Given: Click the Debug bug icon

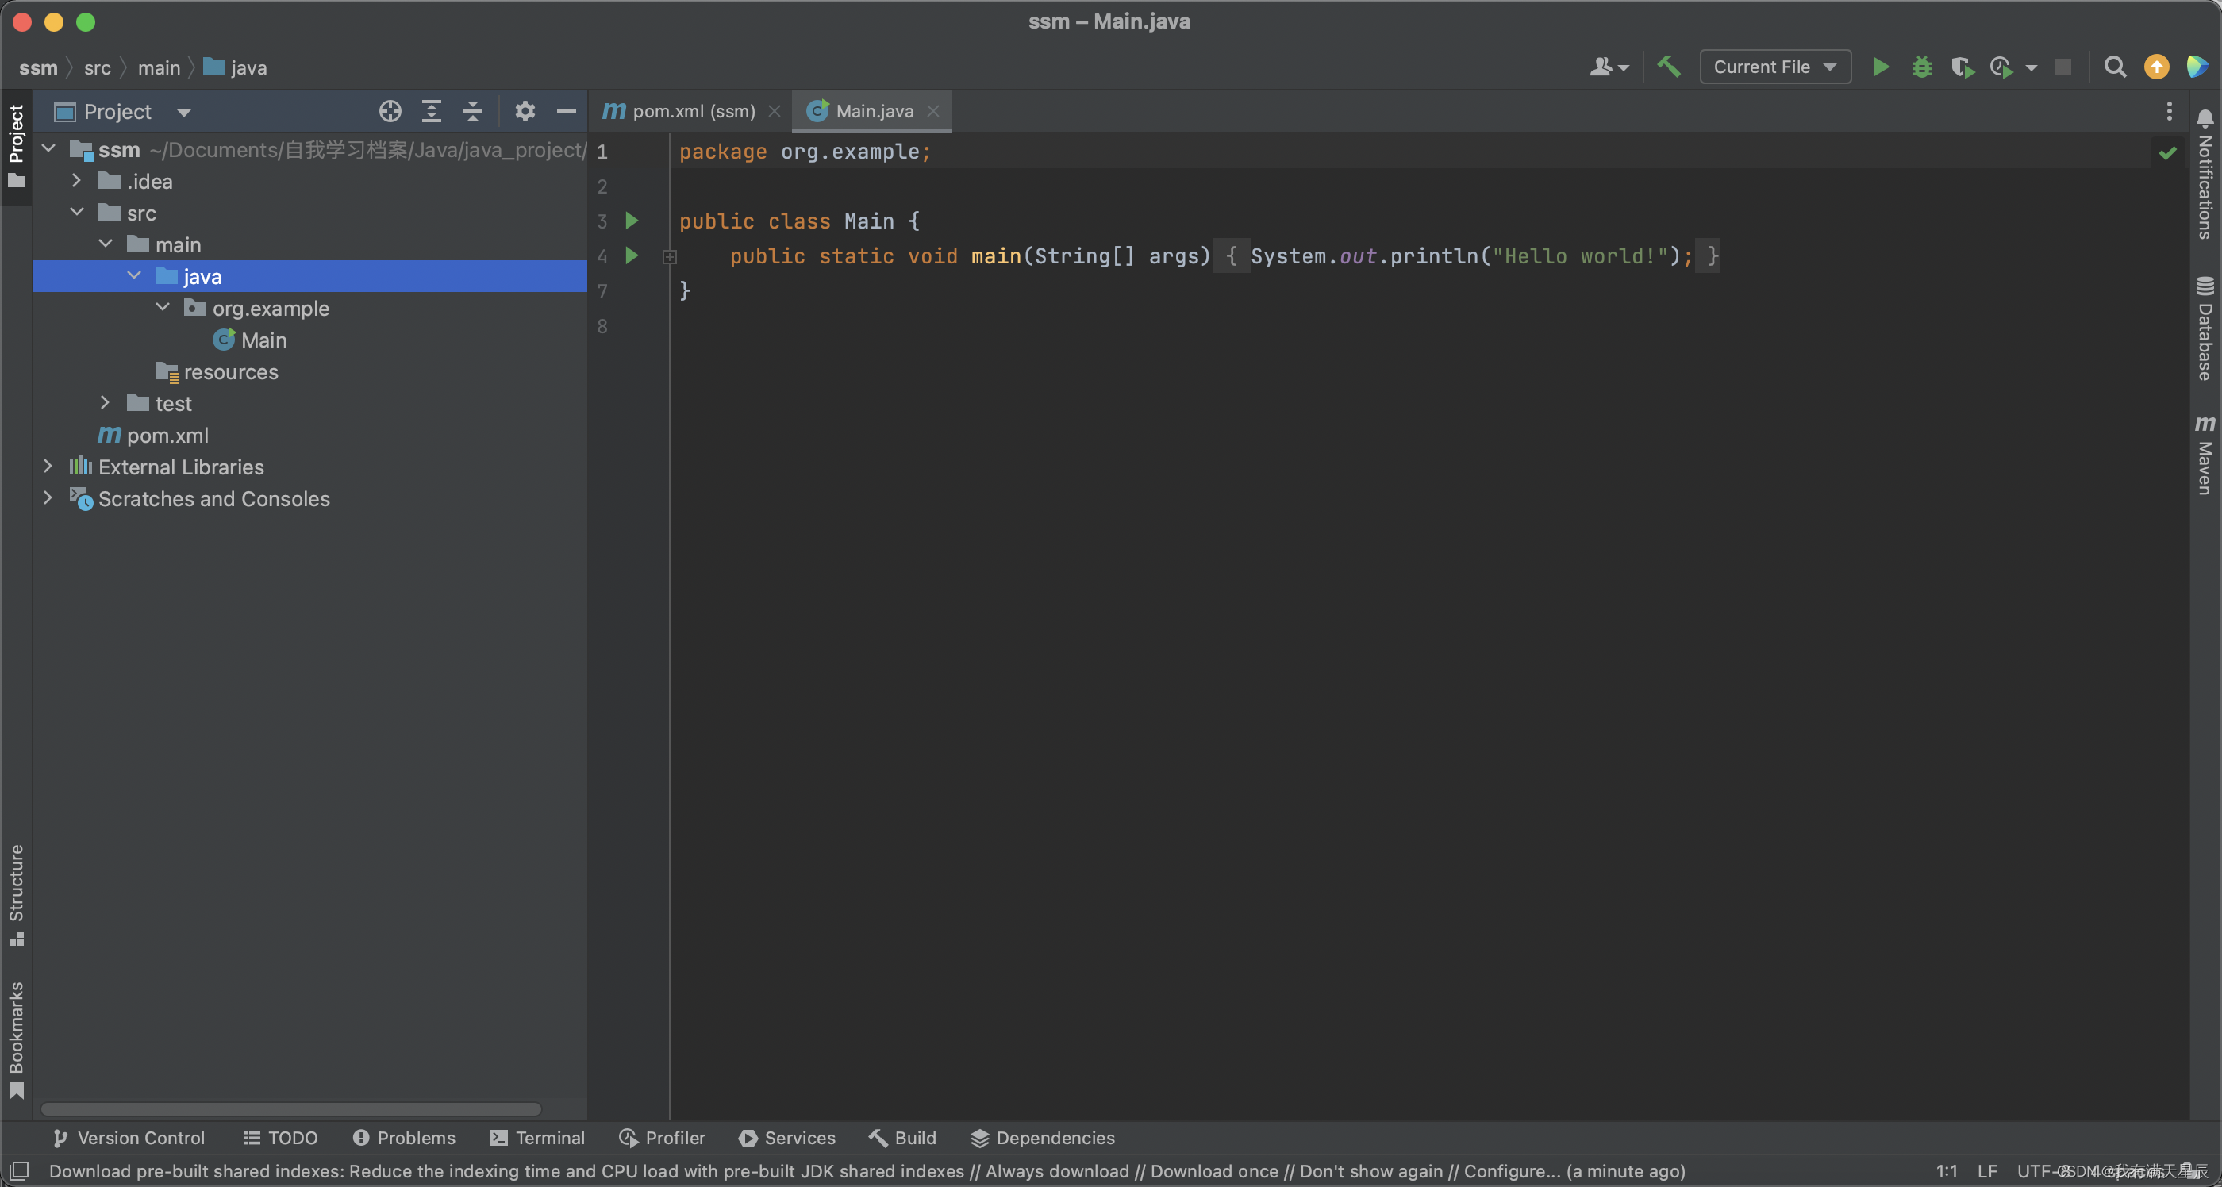Looking at the screenshot, I should pos(1921,67).
